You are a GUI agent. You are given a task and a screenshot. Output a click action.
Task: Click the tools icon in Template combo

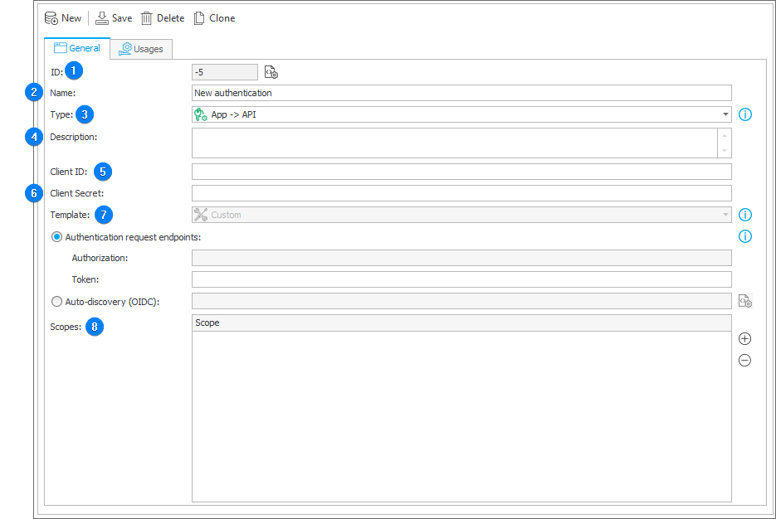(x=201, y=215)
